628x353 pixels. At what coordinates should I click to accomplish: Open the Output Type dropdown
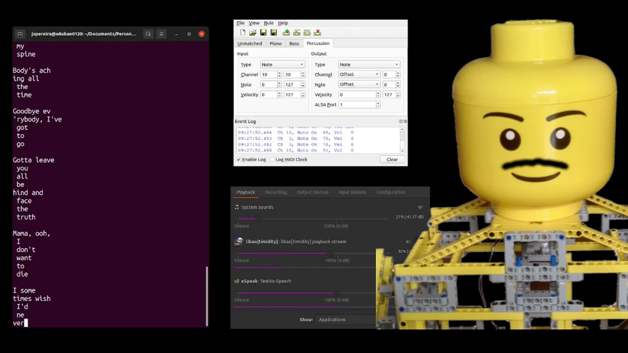tap(369, 64)
